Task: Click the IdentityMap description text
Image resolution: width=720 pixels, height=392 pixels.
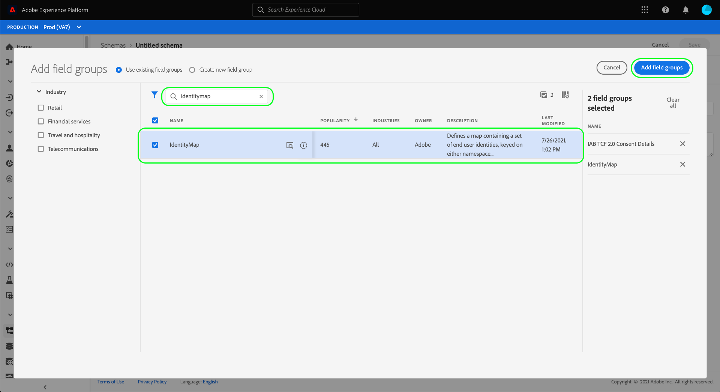Action: tap(484, 145)
